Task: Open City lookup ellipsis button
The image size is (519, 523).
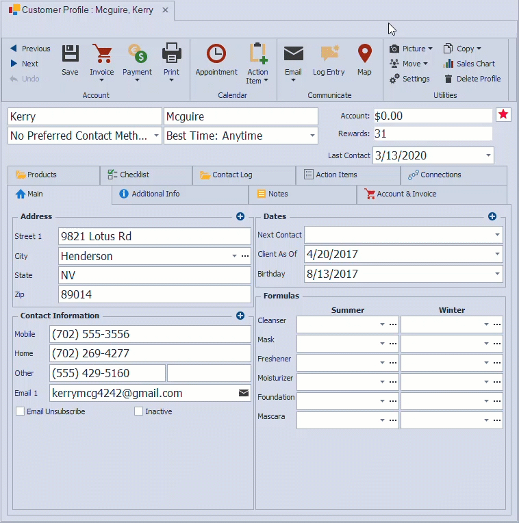Action: click(245, 256)
